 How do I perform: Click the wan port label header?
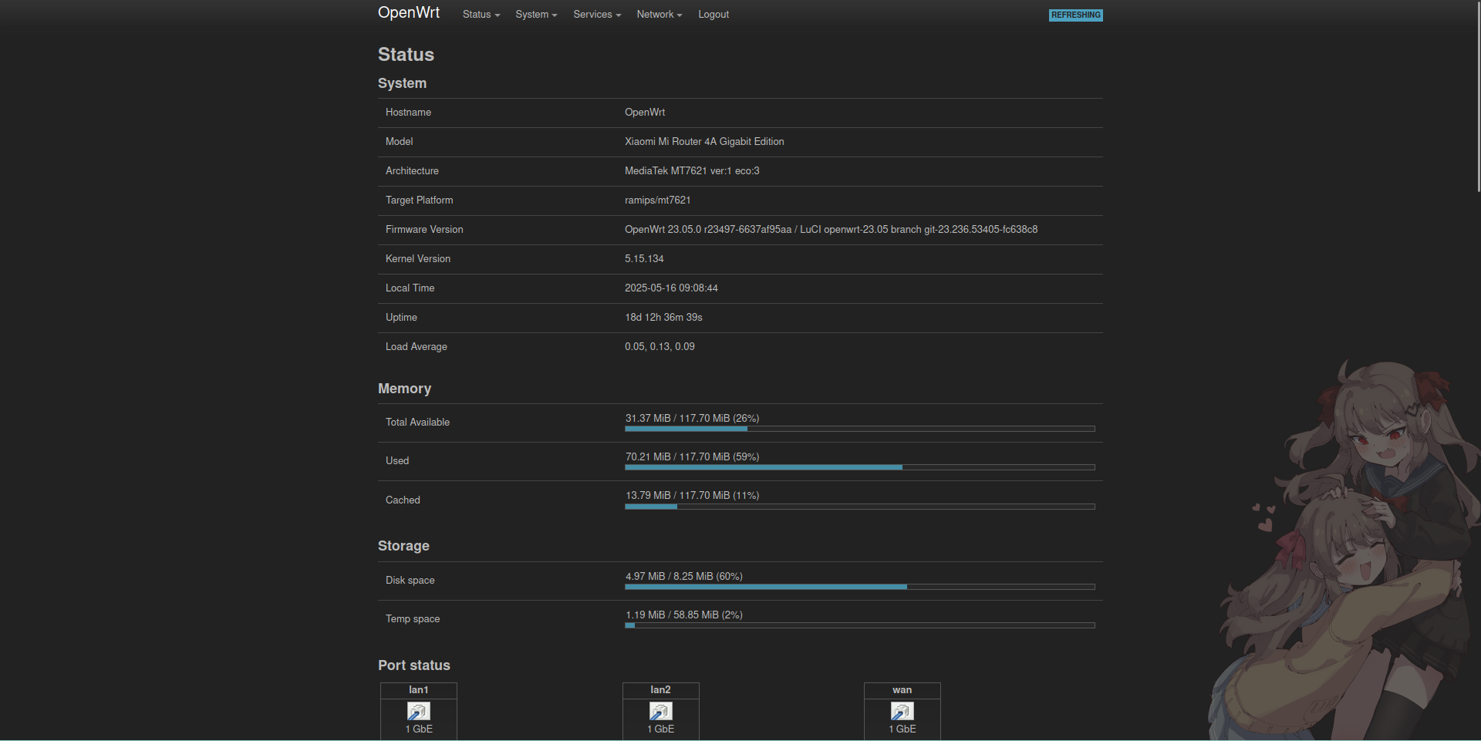pos(902,690)
